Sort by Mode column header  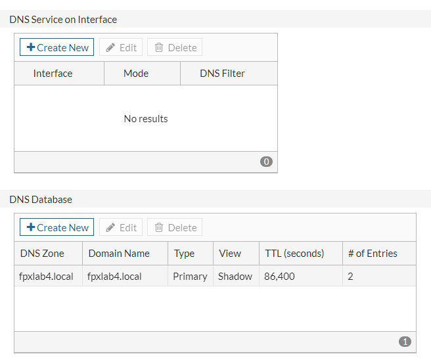coord(136,74)
